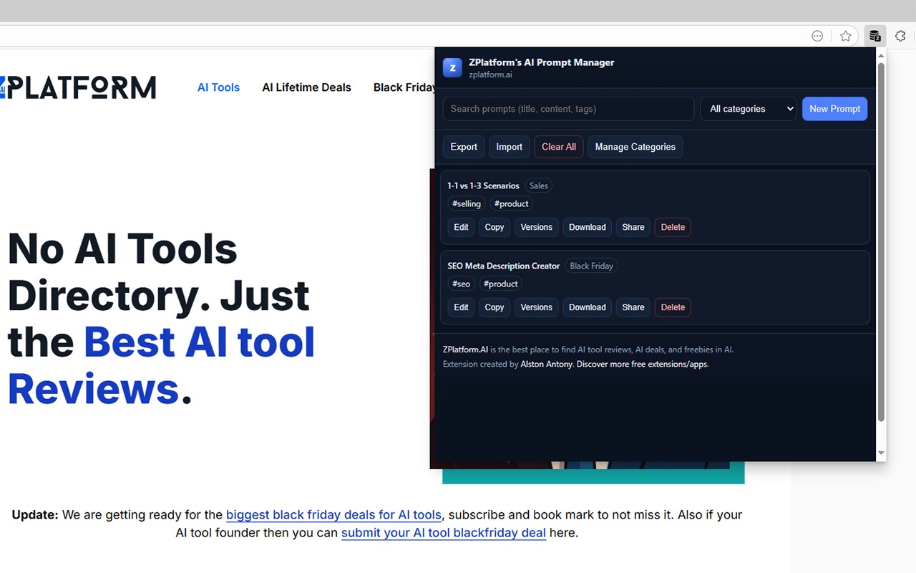Open the AI Tools nav menu
Screen dimensions: 916x573
[x=218, y=87]
